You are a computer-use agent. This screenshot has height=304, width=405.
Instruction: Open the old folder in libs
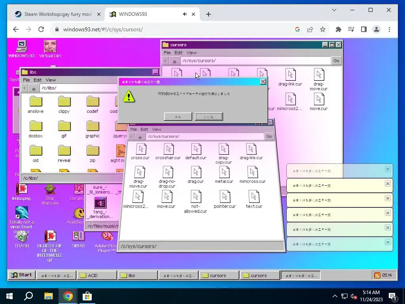[36, 154]
